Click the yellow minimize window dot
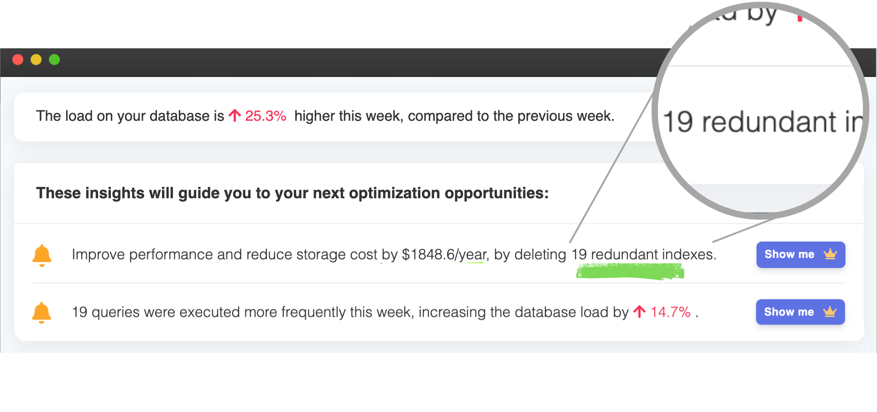 (36, 60)
